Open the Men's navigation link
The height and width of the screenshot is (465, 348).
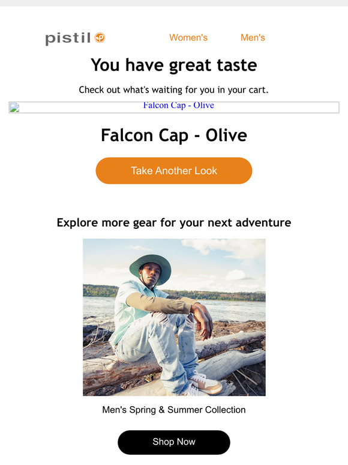coord(253,38)
